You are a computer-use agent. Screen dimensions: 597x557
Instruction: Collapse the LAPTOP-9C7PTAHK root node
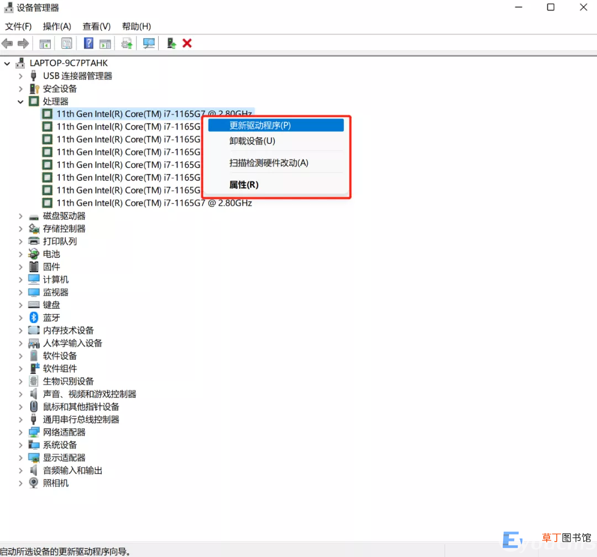7,63
